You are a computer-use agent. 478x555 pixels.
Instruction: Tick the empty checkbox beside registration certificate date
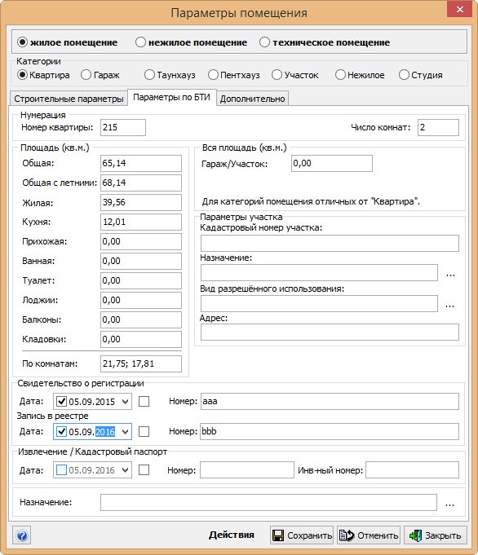[x=144, y=402]
